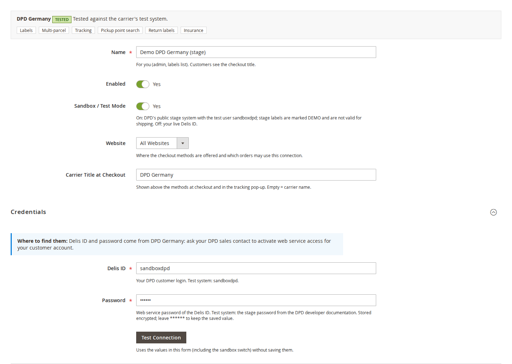The image size is (512, 364).
Task: Click the Carrier Title at Checkout label
Action: click(96, 175)
